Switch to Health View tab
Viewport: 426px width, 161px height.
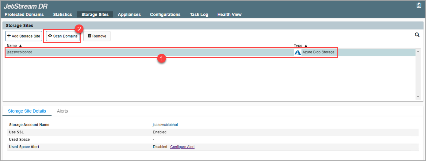(x=229, y=14)
